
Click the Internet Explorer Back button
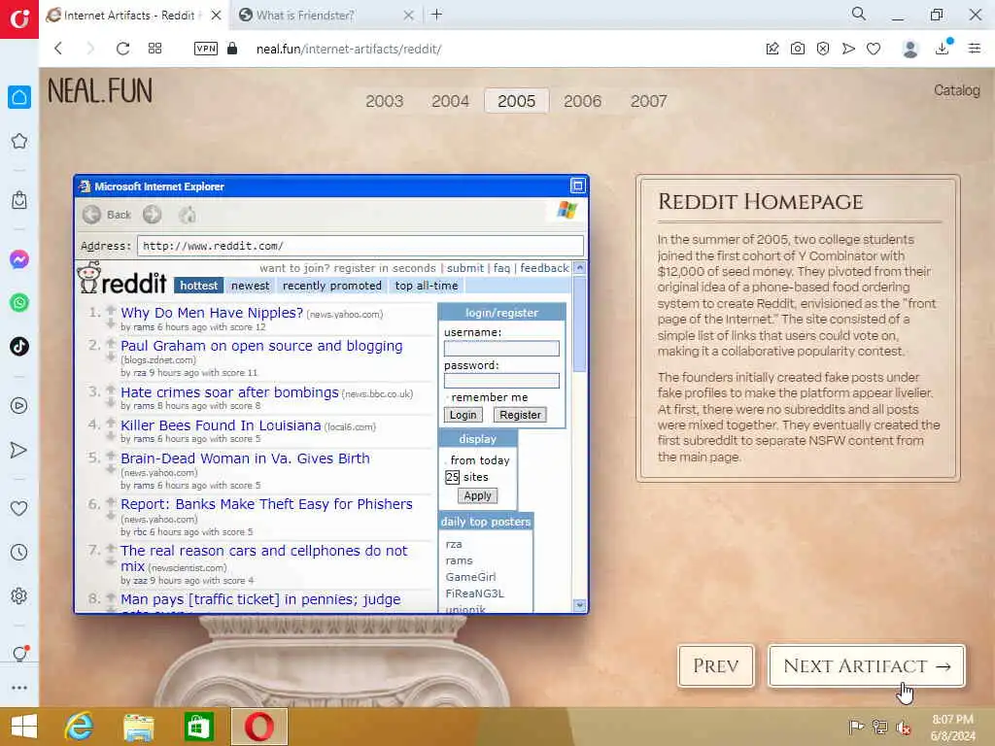coord(107,215)
